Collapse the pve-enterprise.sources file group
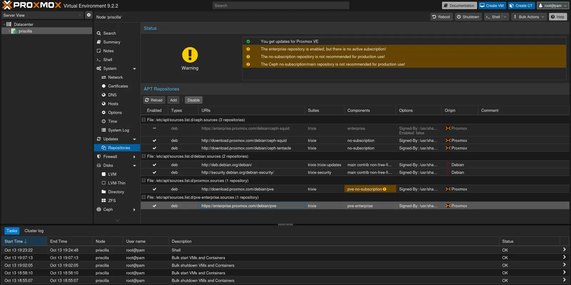 [x=143, y=197]
